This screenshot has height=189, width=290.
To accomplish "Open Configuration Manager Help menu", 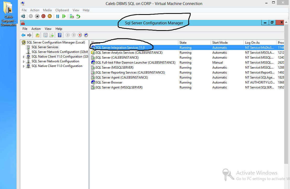I will click(x=59, y=29).
